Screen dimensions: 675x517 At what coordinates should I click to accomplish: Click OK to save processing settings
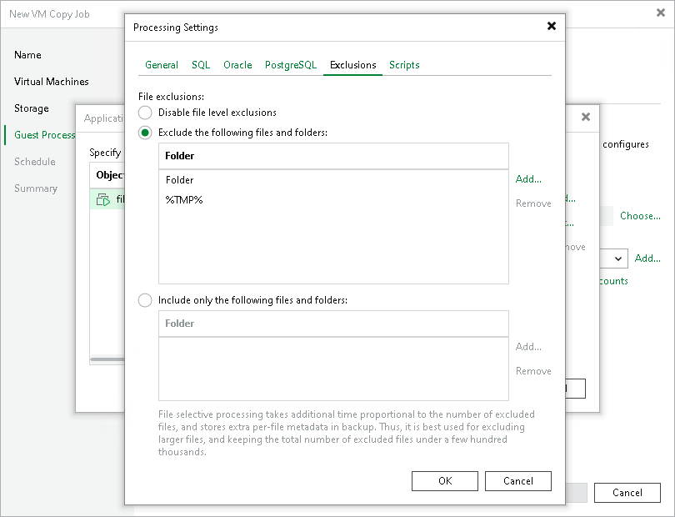click(444, 480)
